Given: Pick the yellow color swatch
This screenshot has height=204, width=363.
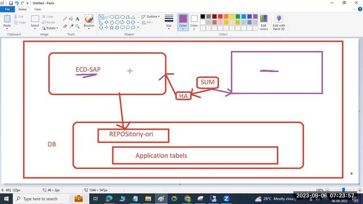Looking at the screenshot, I should click(x=232, y=16).
